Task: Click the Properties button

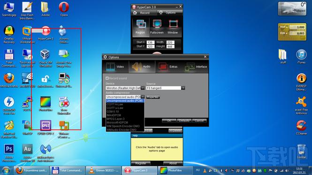Action: click(x=153, y=97)
